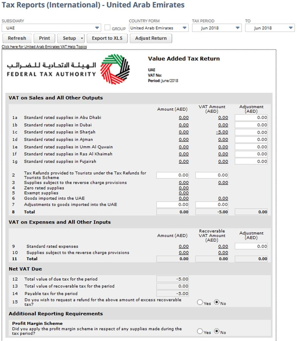Select Yes for profit margin scheme
The image size is (297, 341).
pos(200,331)
